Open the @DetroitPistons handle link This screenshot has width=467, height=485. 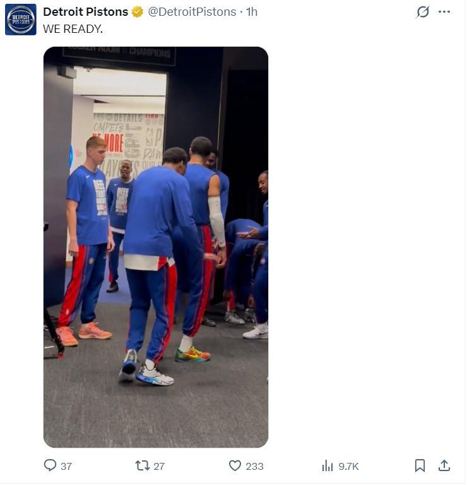pos(192,12)
